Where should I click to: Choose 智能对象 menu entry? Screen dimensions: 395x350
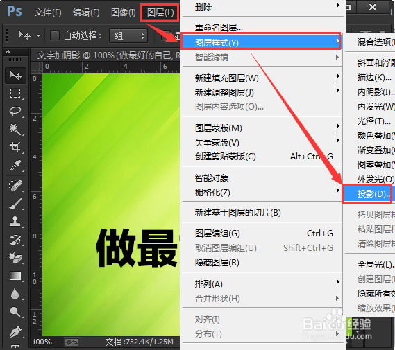[262, 177]
